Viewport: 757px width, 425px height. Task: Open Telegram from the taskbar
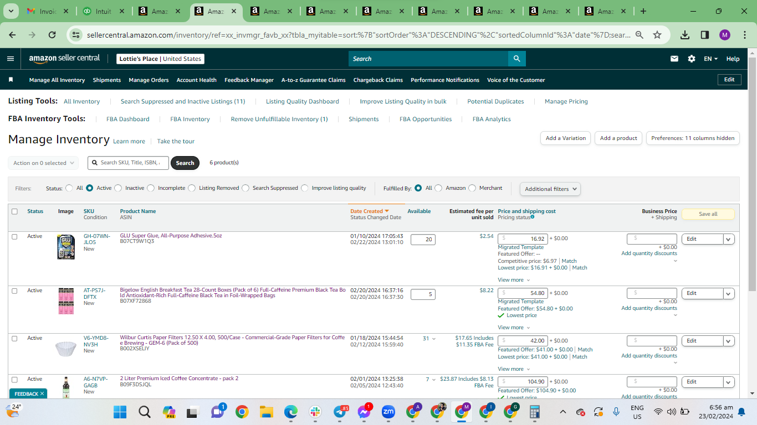340,412
